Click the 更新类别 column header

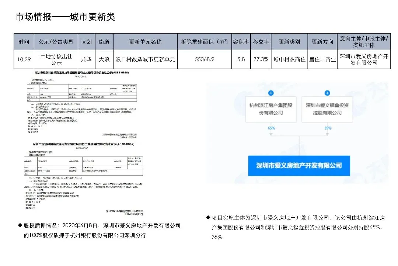289,42
